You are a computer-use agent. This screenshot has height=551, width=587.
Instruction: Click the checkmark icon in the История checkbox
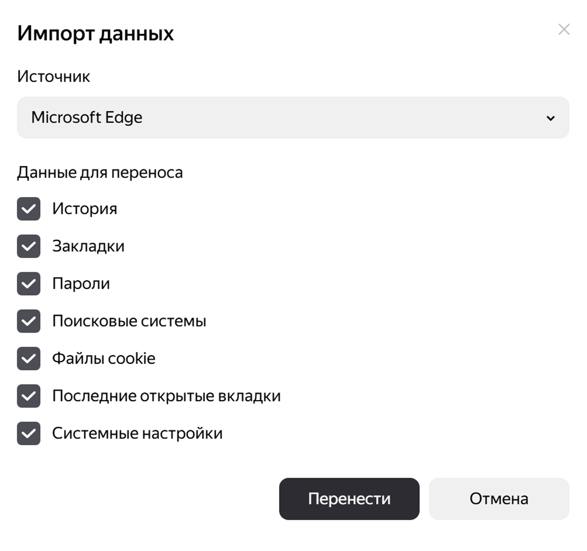click(x=29, y=209)
